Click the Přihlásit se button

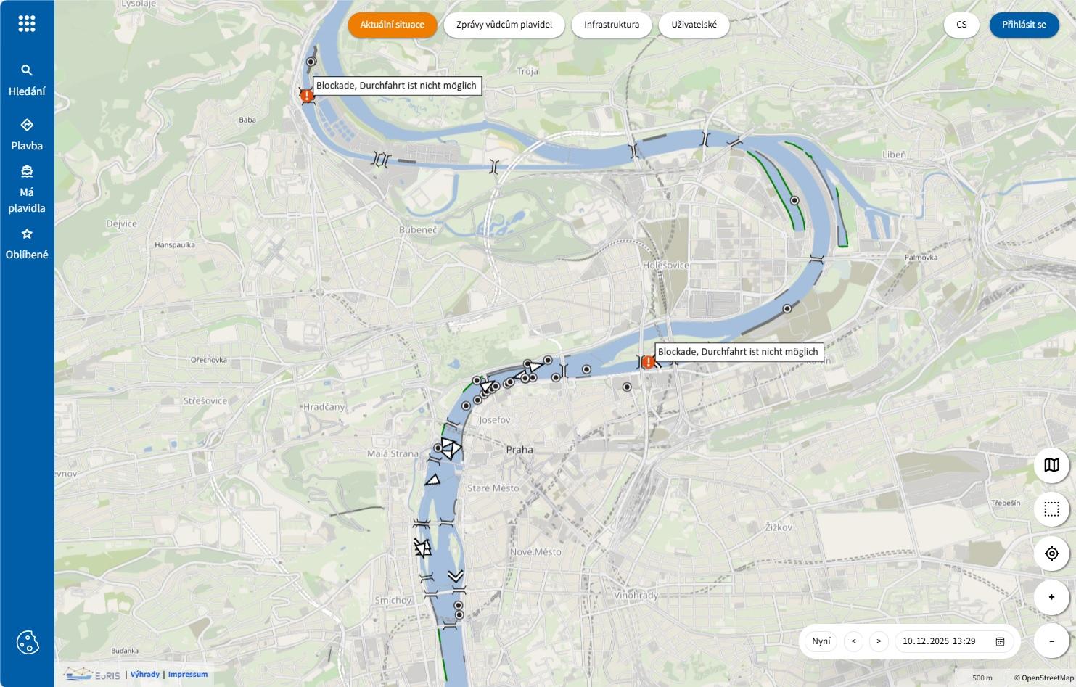click(1024, 25)
